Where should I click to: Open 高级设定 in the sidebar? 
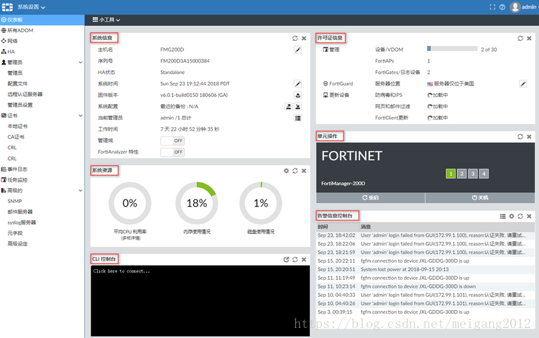(17, 244)
